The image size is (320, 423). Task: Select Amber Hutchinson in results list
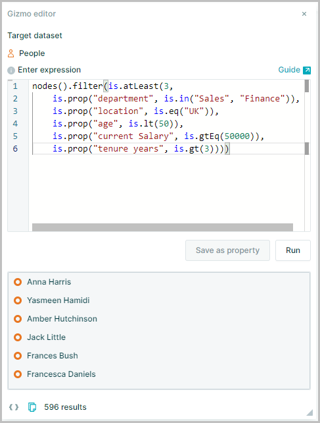pyautogui.click(x=62, y=319)
